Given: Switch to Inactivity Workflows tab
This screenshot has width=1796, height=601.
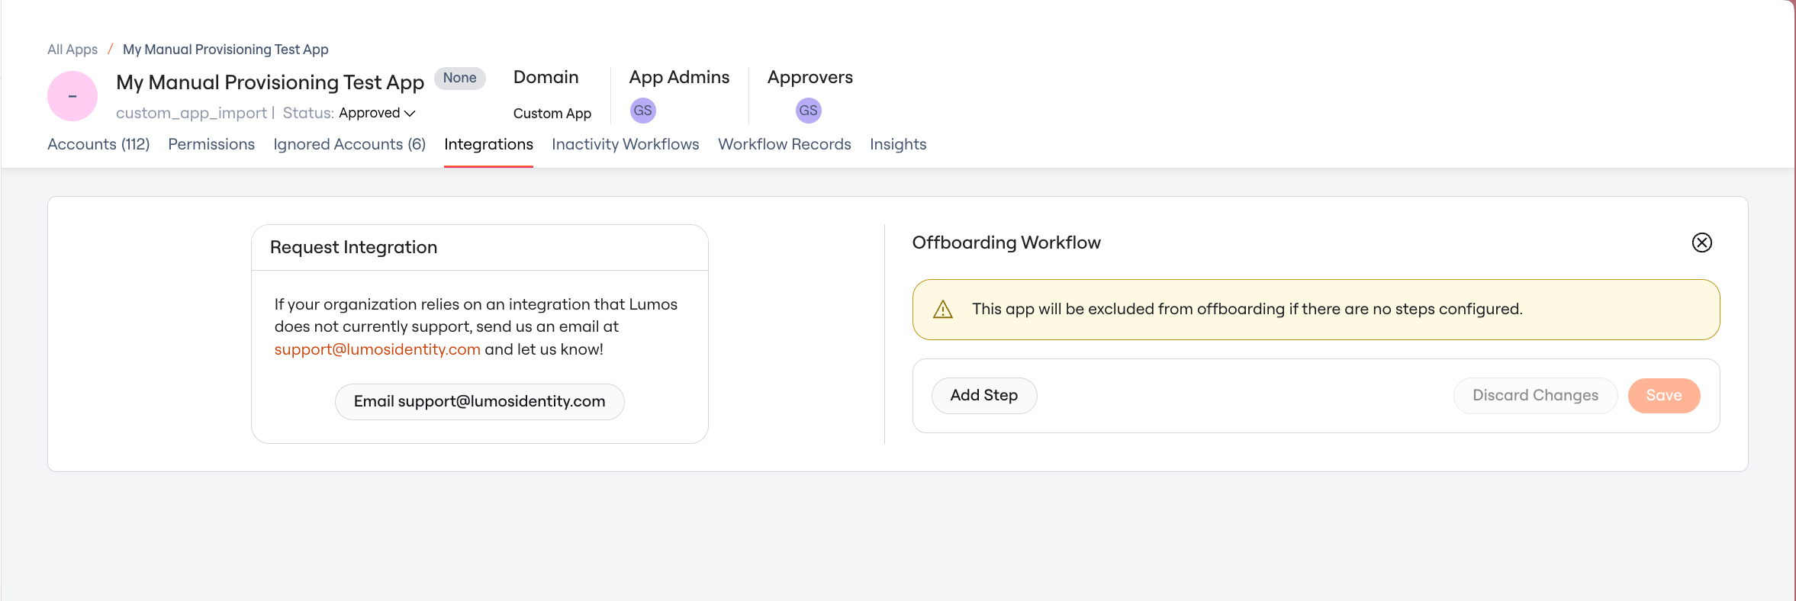Looking at the screenshot, I should [626, 144].
